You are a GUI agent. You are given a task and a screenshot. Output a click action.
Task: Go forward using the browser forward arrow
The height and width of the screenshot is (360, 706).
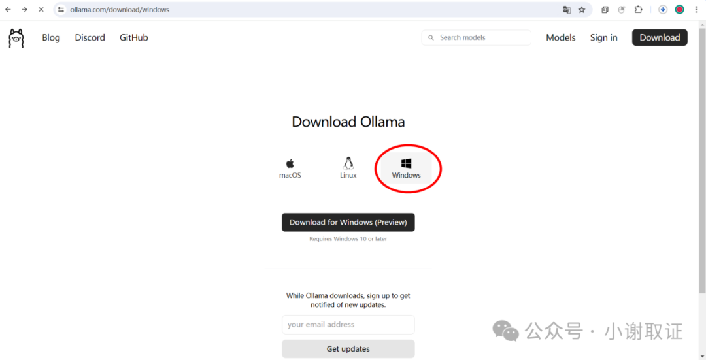tap(24, 9)
